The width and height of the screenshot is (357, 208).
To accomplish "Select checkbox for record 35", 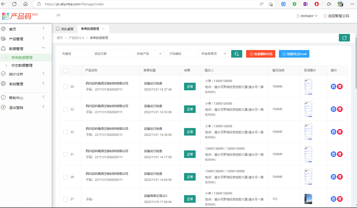I will 66,87.
